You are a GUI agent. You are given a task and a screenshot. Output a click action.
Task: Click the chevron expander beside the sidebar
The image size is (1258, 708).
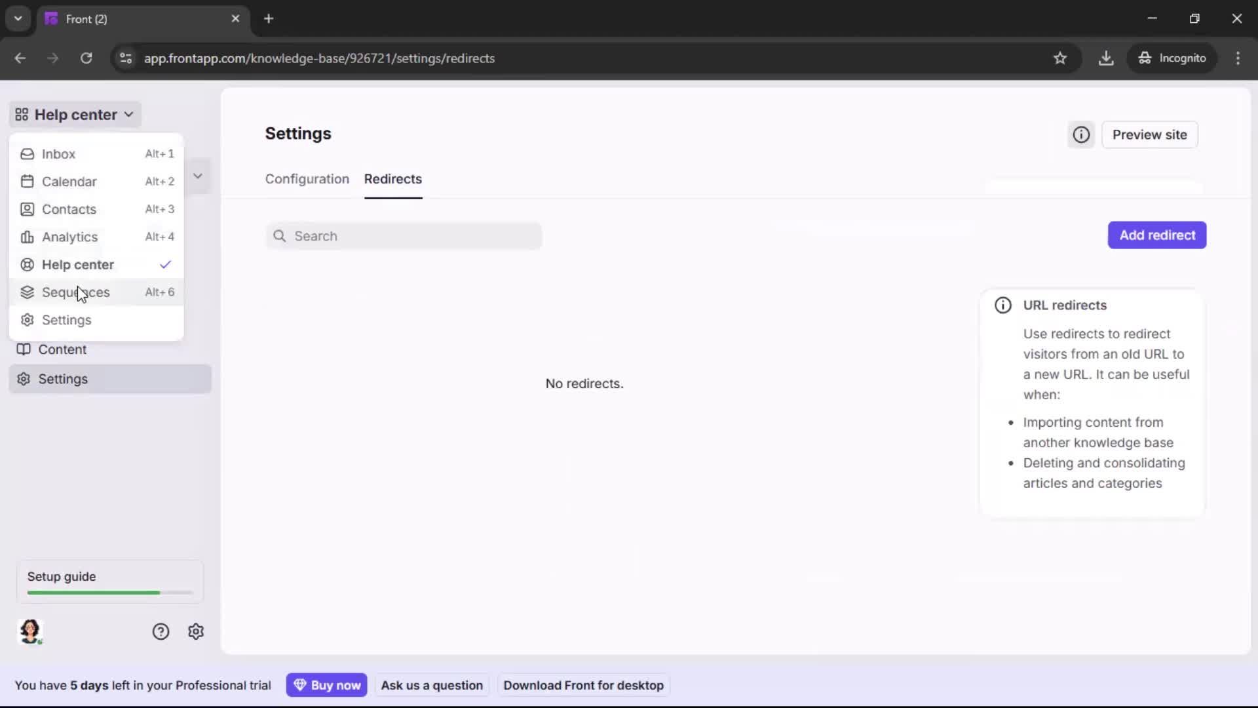(197, 176)
